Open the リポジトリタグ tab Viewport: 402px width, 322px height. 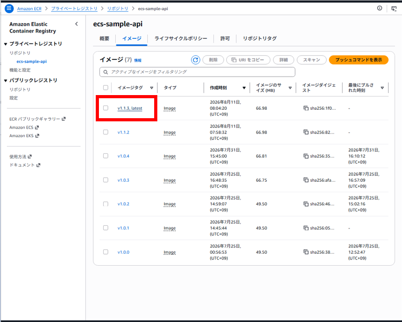pos(260,39)
